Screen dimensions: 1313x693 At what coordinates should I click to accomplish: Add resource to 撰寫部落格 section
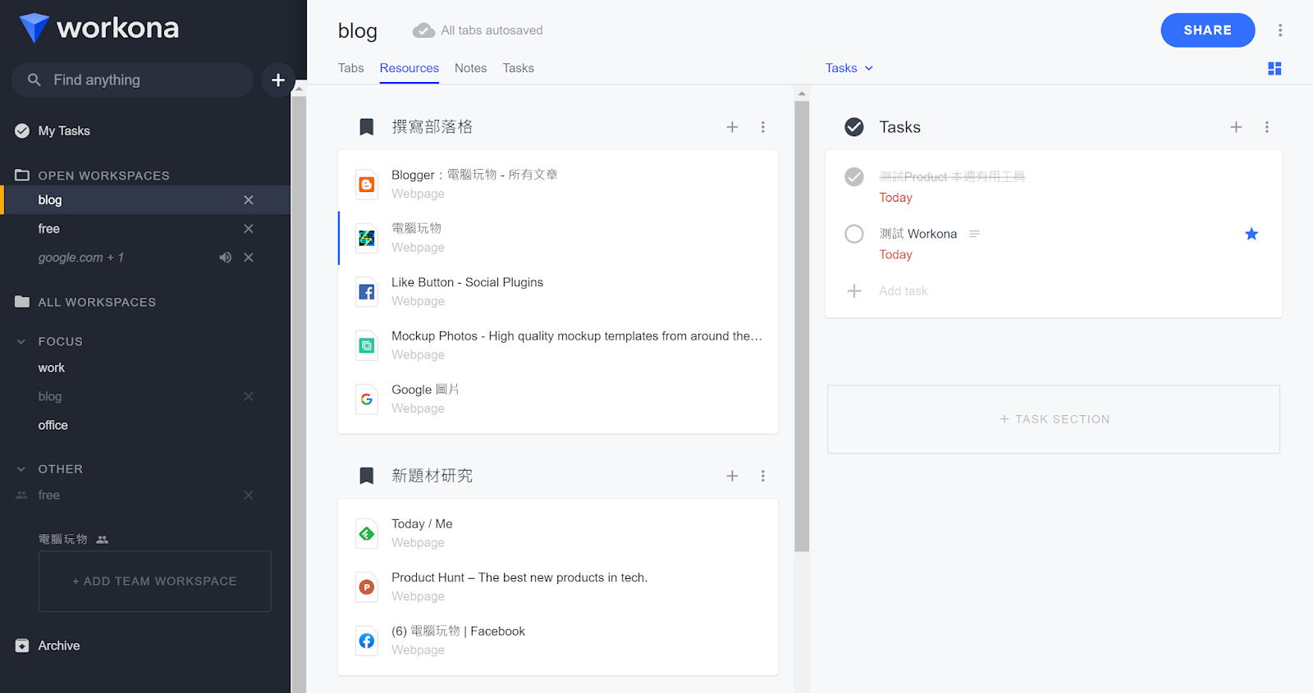click(x=732, y=127)
